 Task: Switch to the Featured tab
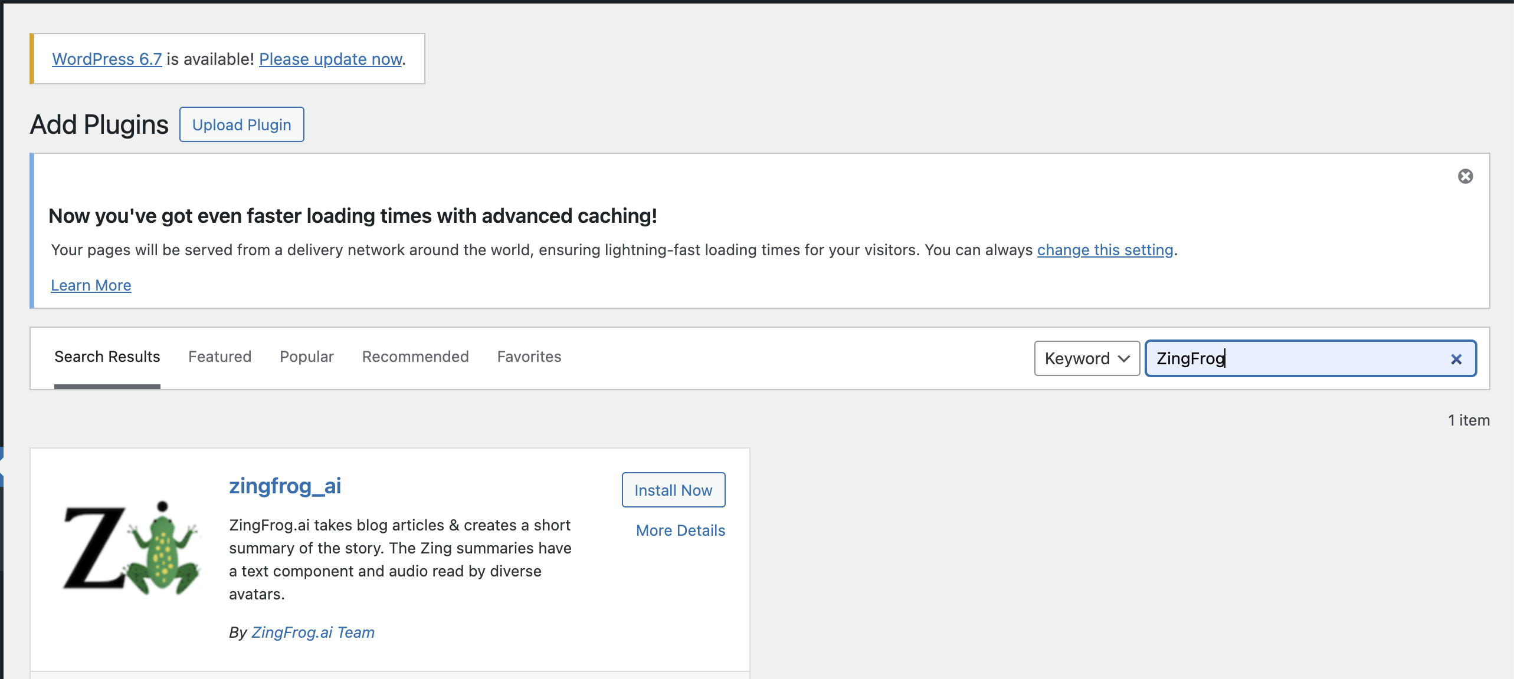point(219,357)
